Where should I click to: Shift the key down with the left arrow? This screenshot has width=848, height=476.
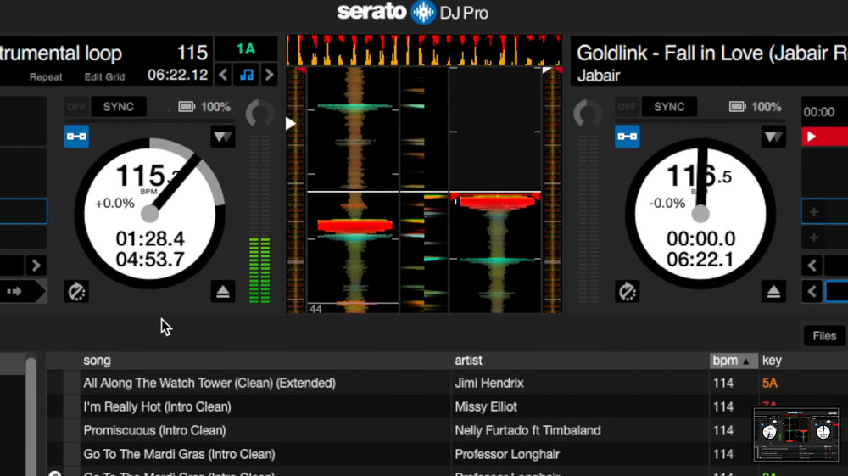[x=223, y=75]
